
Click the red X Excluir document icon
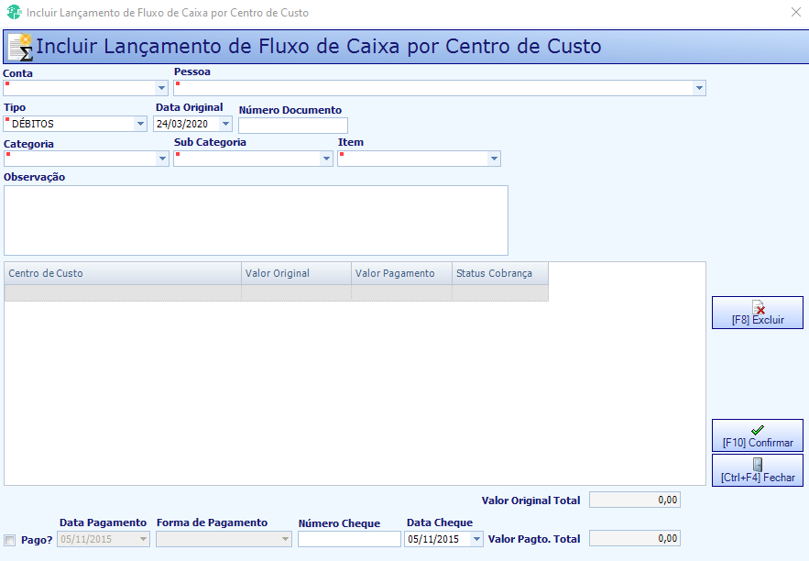(758, 307)
